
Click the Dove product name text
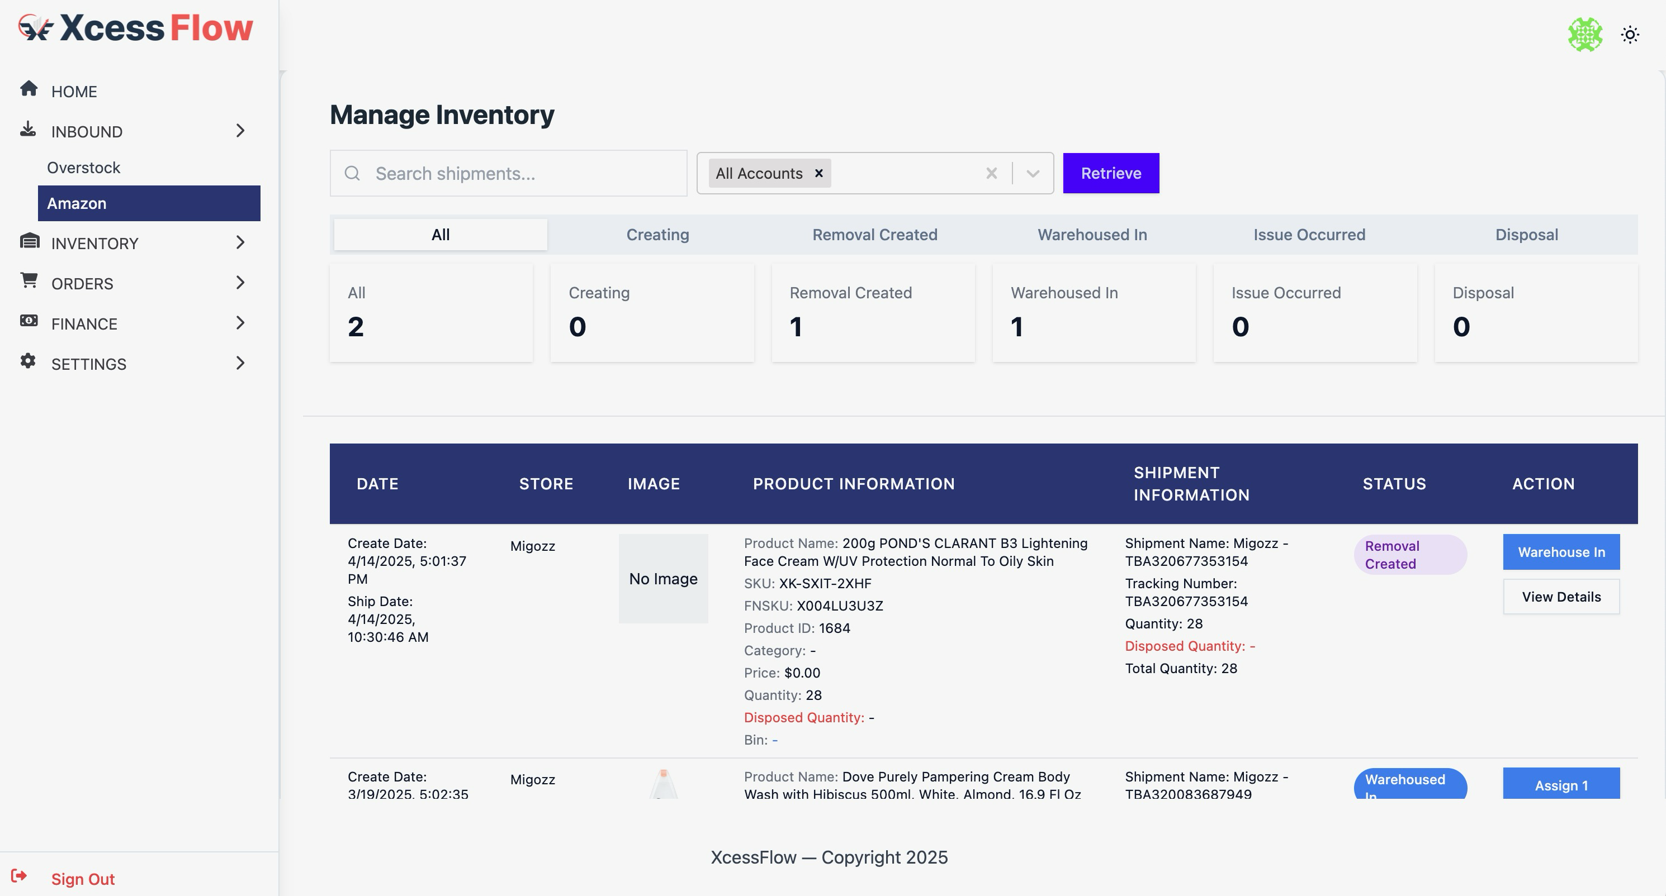tap(912, 785)
